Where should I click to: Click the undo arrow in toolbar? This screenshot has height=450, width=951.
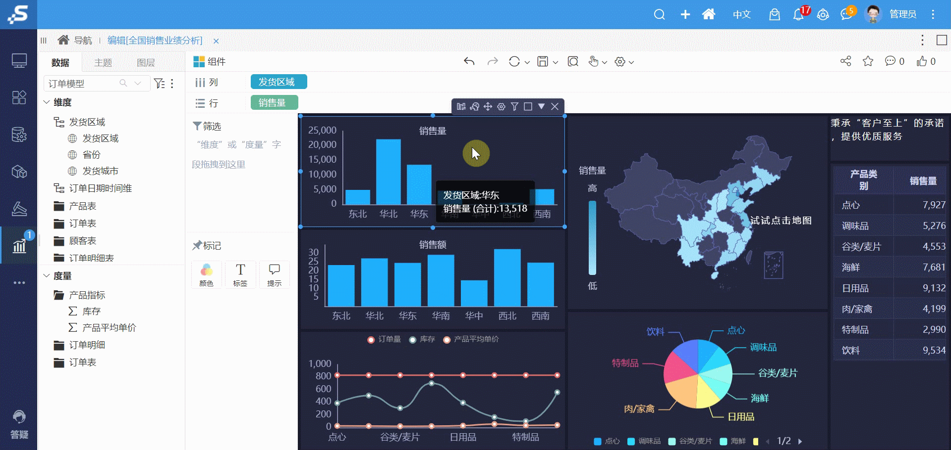click(469, 61)
